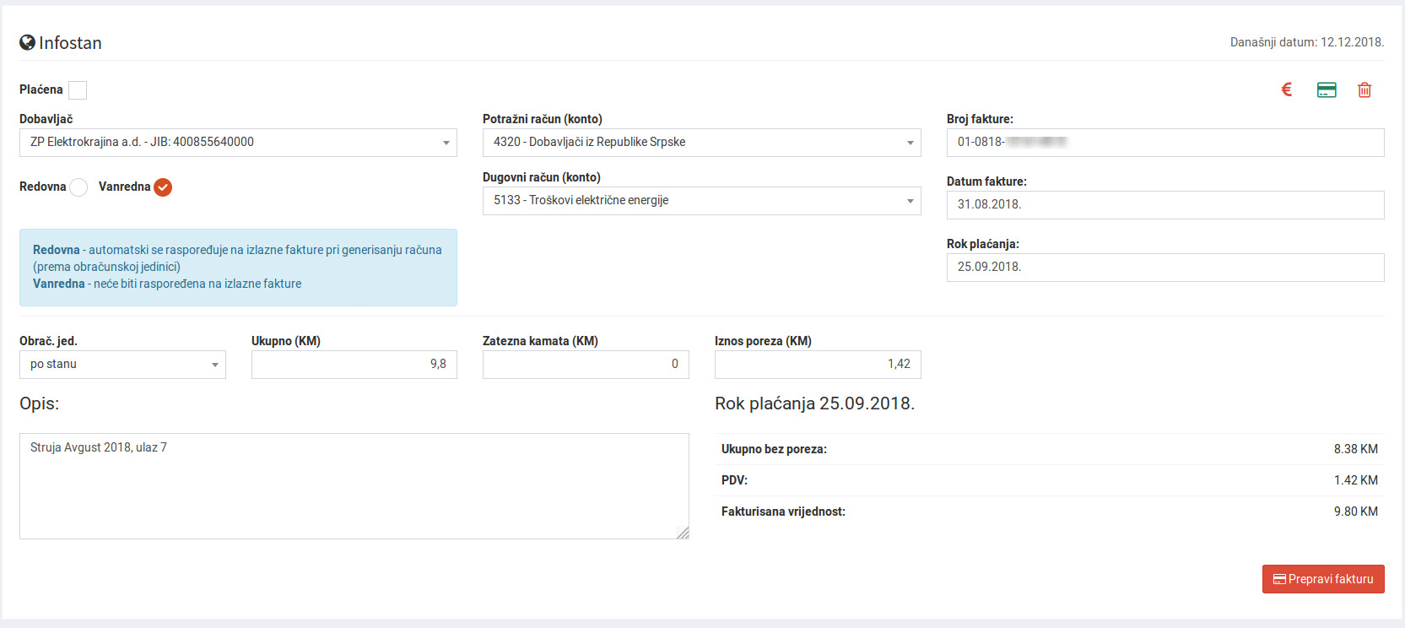
Task: Select the Vanredna radio option
Action: coord(163,187)
